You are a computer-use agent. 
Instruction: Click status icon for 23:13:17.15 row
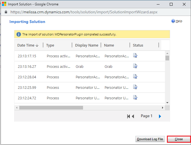[135, 56]
